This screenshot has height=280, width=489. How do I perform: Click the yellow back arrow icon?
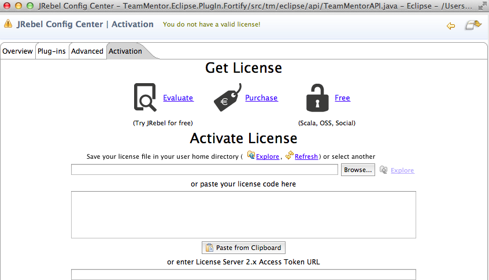pos(451,25)
